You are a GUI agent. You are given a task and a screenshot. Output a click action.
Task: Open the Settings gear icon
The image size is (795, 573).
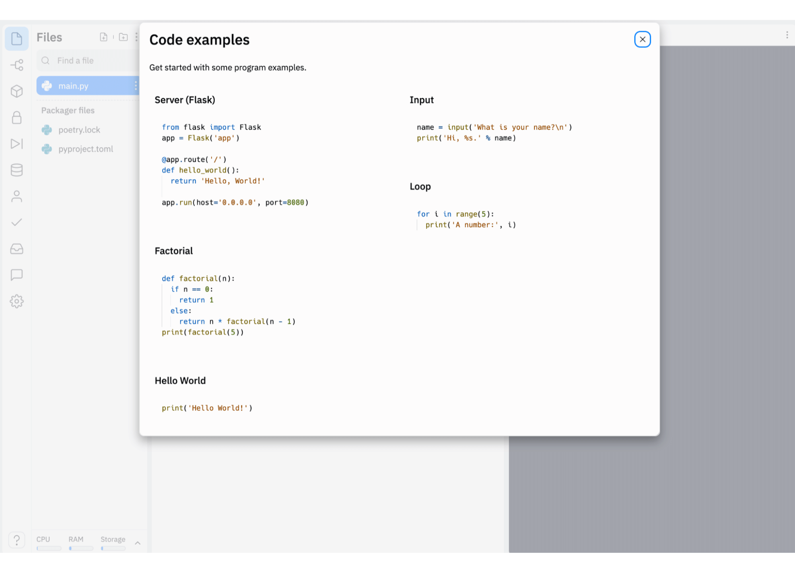tap(17, 301)
